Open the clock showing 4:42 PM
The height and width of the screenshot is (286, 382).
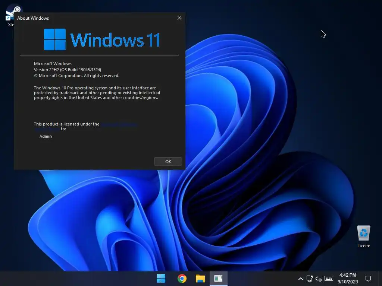[348, 279]
